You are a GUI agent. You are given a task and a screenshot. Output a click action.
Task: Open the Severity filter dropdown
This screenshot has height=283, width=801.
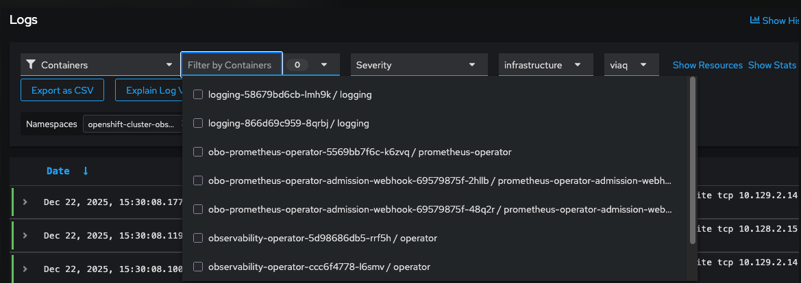(x=419, y=65)
